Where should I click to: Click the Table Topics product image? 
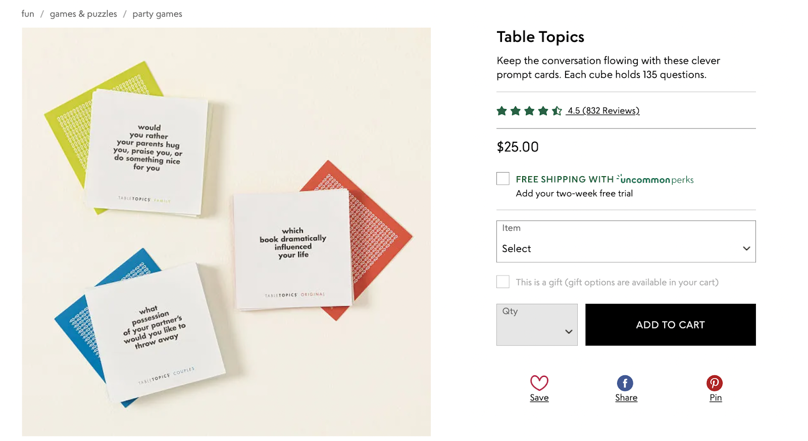[226, 232]
